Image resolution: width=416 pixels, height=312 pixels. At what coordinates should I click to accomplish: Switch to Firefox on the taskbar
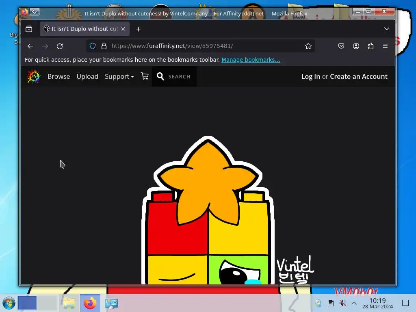coord(90,303)
